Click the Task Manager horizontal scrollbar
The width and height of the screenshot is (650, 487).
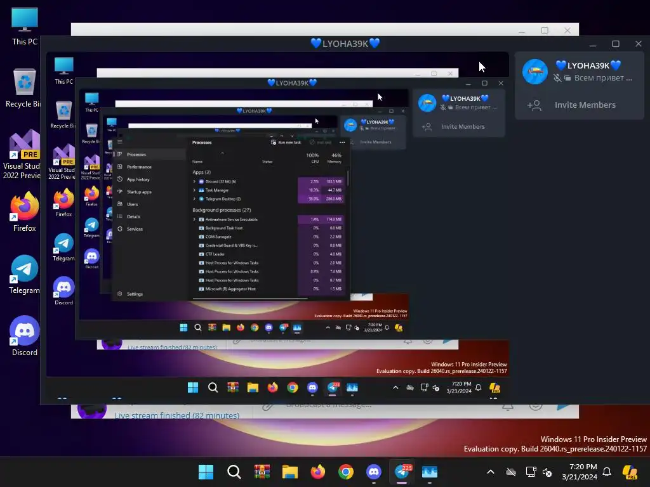(x=250, y=298)
